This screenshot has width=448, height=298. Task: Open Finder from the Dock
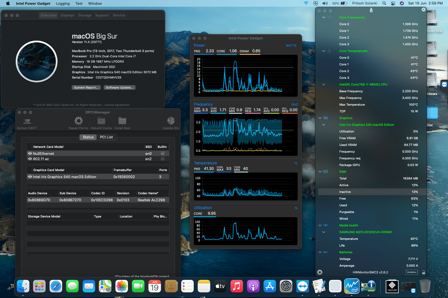point(23,286)
